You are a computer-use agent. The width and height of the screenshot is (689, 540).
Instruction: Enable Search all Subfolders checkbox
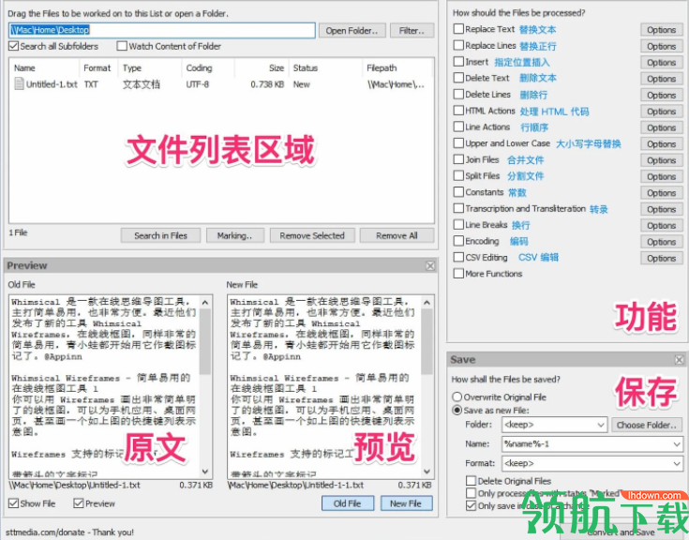[x=14, y=46]
